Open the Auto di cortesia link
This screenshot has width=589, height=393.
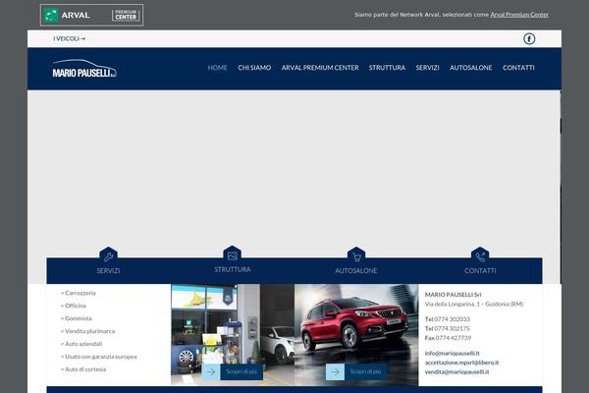point(83,369)
